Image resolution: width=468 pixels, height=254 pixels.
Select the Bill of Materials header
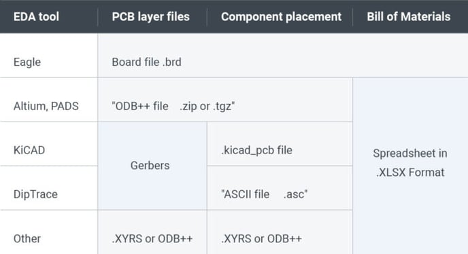[409, 17]
